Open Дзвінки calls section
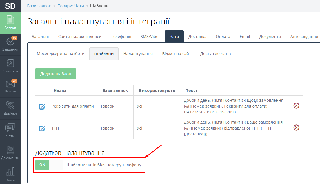Screen dimensions: 320x184 10,108
